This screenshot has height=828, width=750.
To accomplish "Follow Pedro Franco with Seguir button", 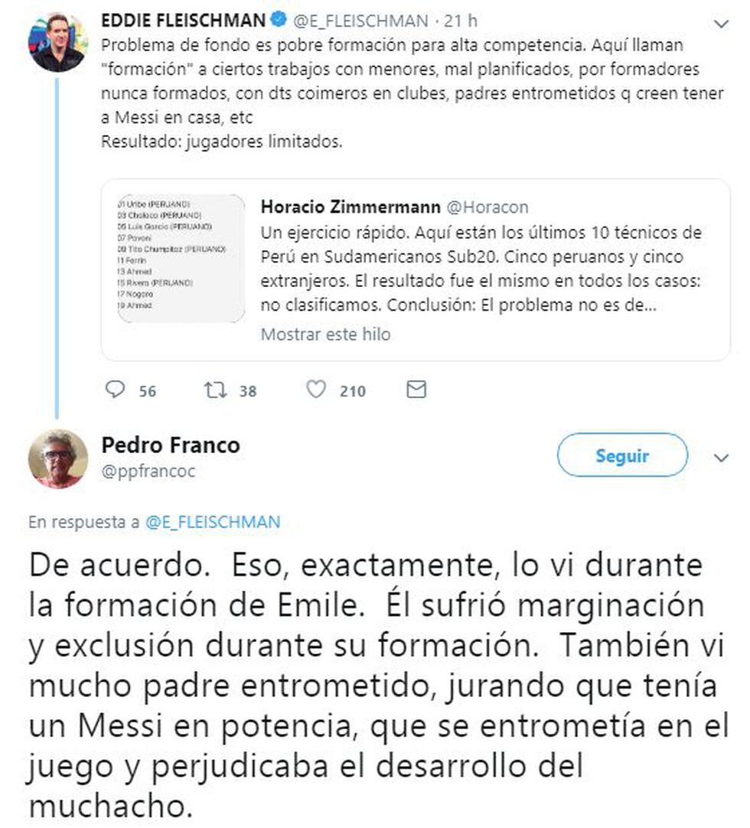I will tap(621, 456).
